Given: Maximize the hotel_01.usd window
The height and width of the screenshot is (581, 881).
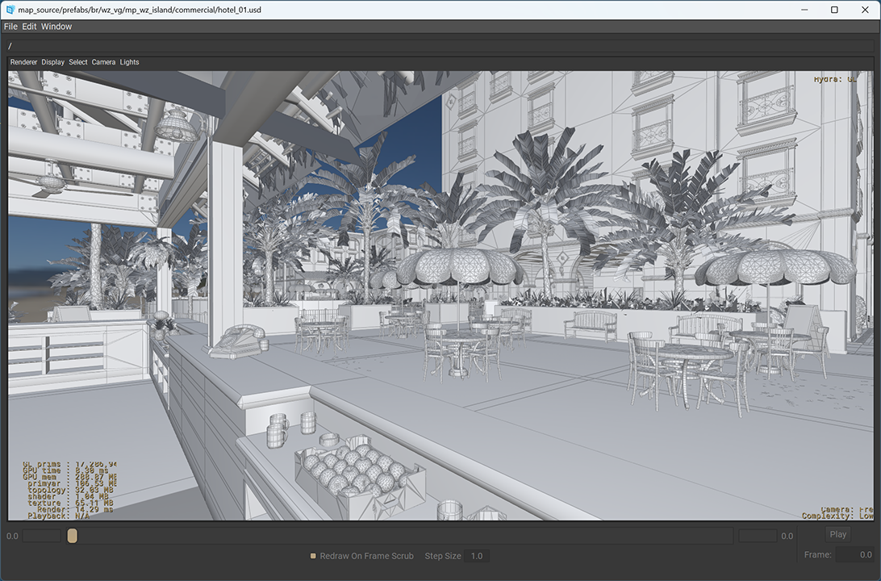Looking at the screenshot, I should click(x=834, y=10).
